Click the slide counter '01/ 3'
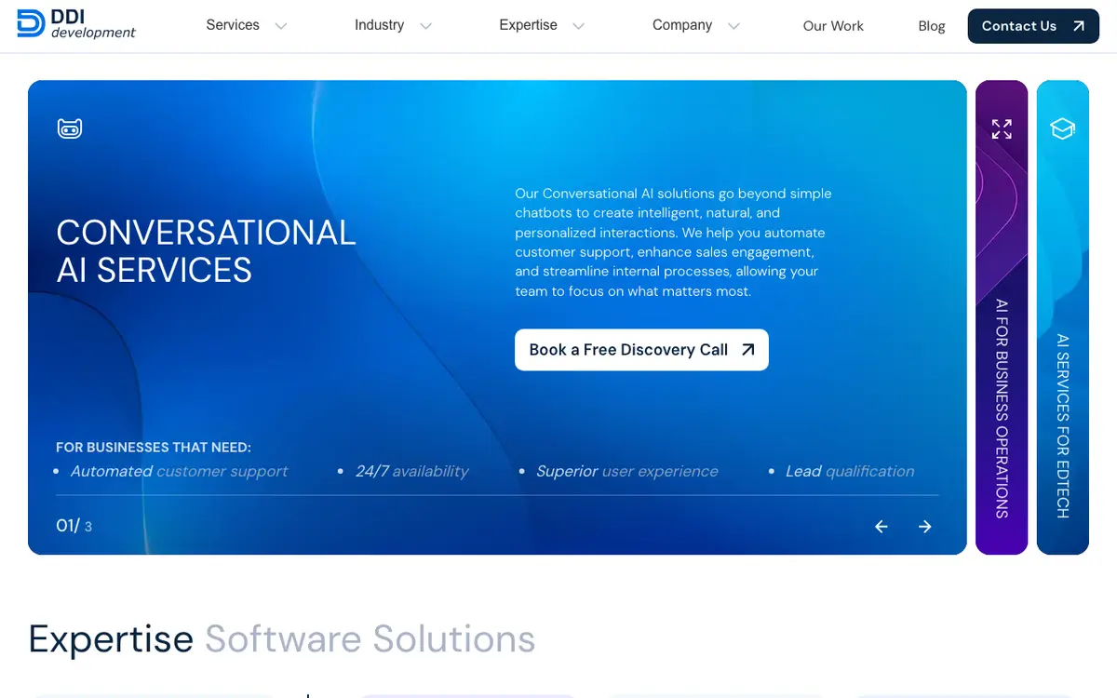Image resolution: width=1117 pixels, height=698 pixels. click(x=74, y=526)
